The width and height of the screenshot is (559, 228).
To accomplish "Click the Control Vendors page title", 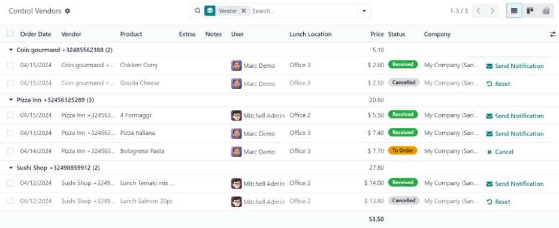I will click(x=35, y=11).
